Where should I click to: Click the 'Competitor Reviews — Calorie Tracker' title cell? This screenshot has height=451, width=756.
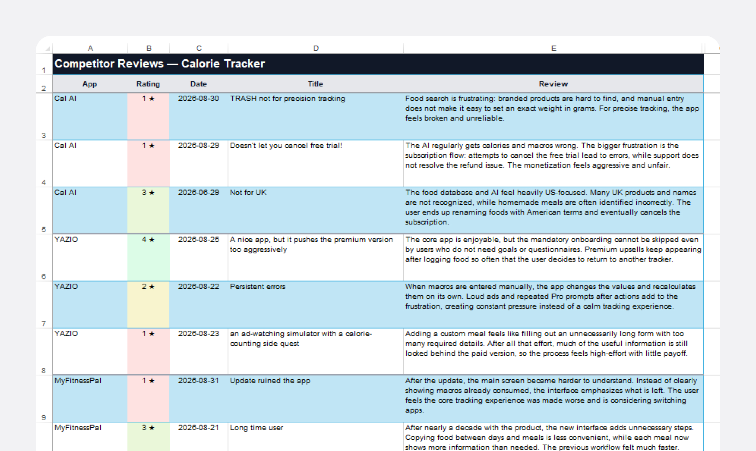378,64
